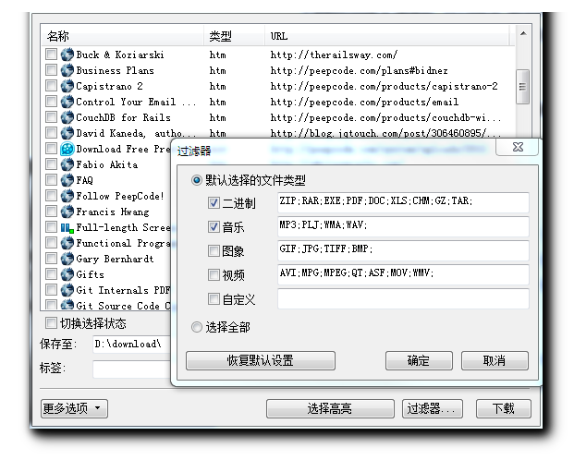
Task: Uncheck the 二进制 file type checkbox
Action: (214, 203)
